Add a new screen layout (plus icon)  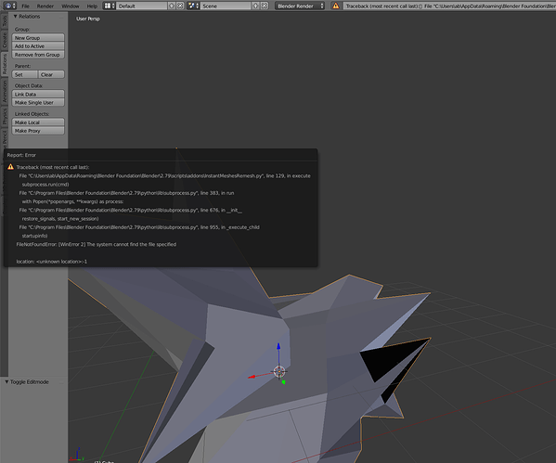172,6
